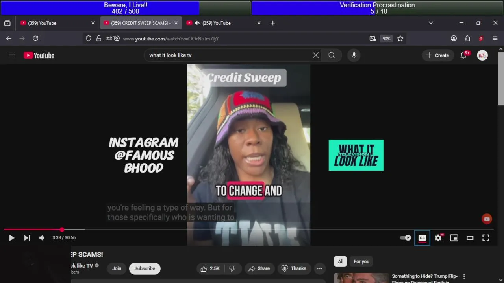Image resolution: width=504 pixels, height=283 pixels.
Task: Show autoplay blocked permission icon
Action: 117,39
